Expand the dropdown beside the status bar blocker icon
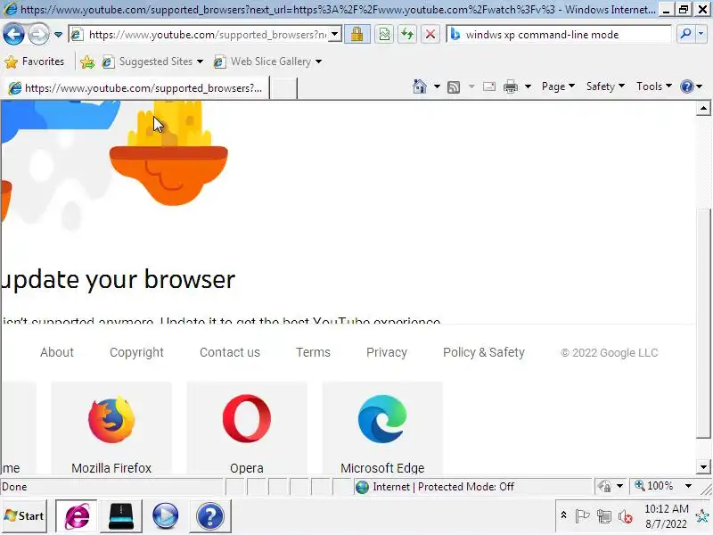Screen dimensions: 713x535 pos(619,487)
